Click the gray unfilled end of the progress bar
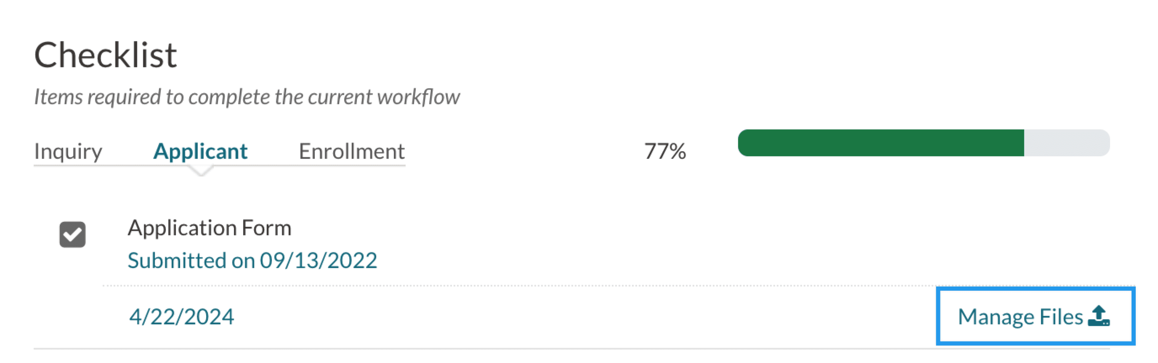Viewport: 1158px width, 363px height. (x=1066, y=143)
